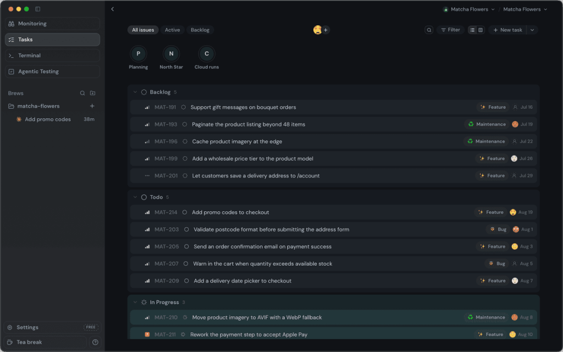Open the Planning project circle
This screenshot has height=352, width=563.
138,53
